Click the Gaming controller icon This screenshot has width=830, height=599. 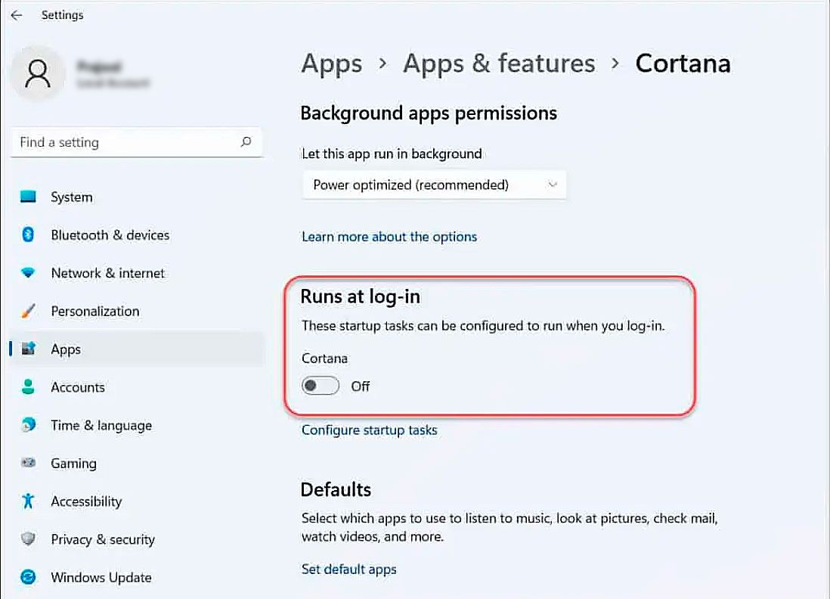(28, 463)
